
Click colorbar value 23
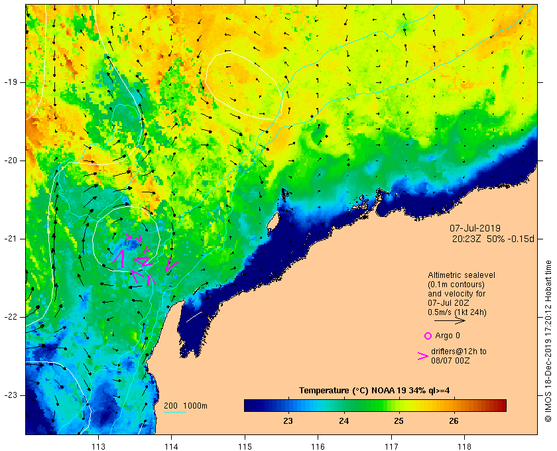(288, 421)
